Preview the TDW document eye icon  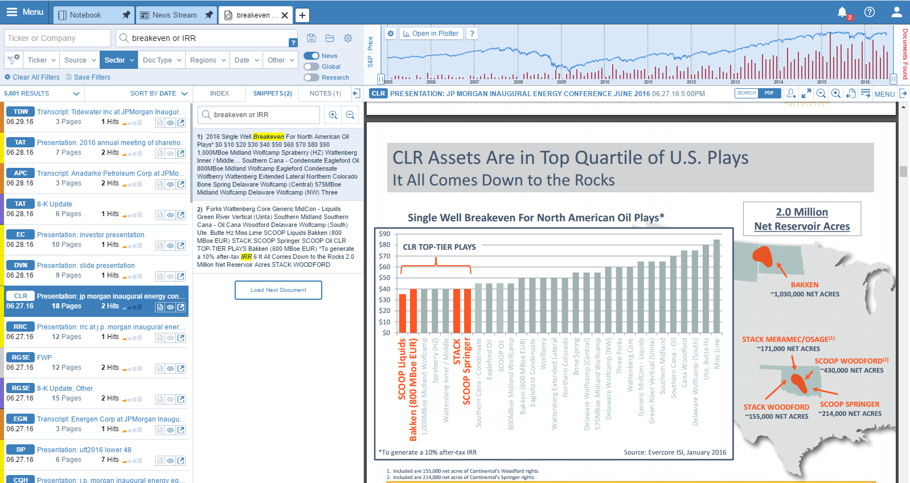tap(170, 123)
